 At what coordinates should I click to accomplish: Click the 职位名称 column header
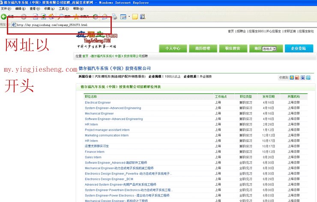(91, 97)
